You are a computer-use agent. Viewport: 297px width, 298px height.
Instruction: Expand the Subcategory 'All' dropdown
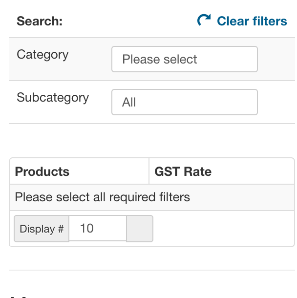184,102
